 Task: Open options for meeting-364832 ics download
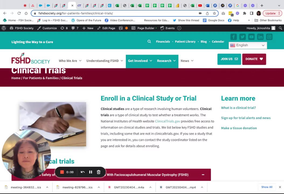[x=47, y=187]
